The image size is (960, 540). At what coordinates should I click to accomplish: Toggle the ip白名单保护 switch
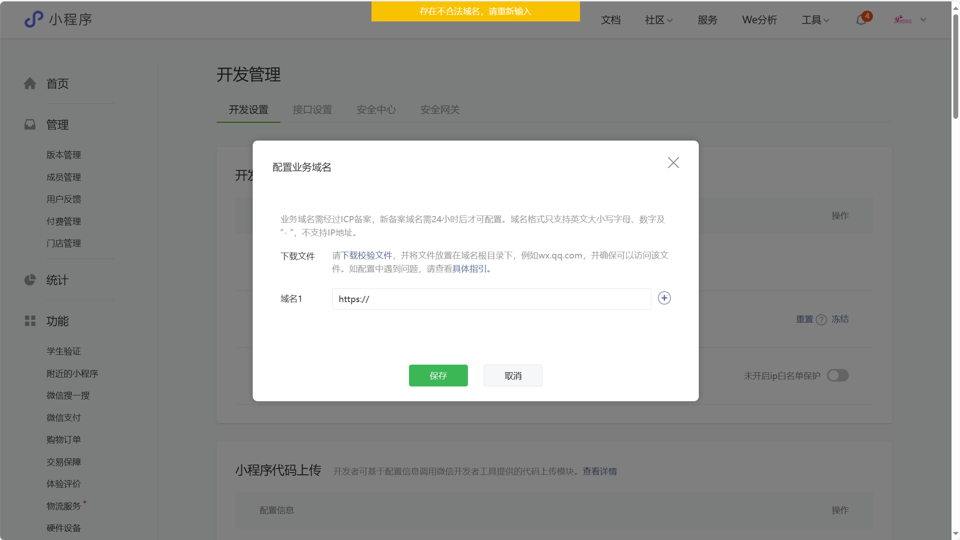[837, 375]
